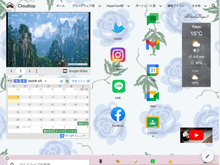Switch calendar to 月 view
This screenshot has width=220, height=165.
[67, 81]
